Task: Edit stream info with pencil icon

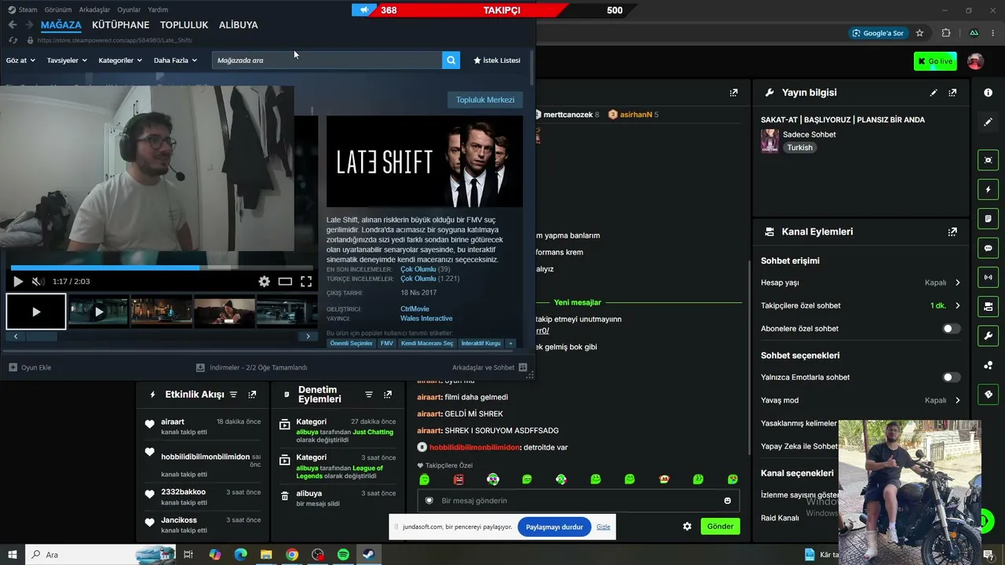Action: tap(934, 93)
